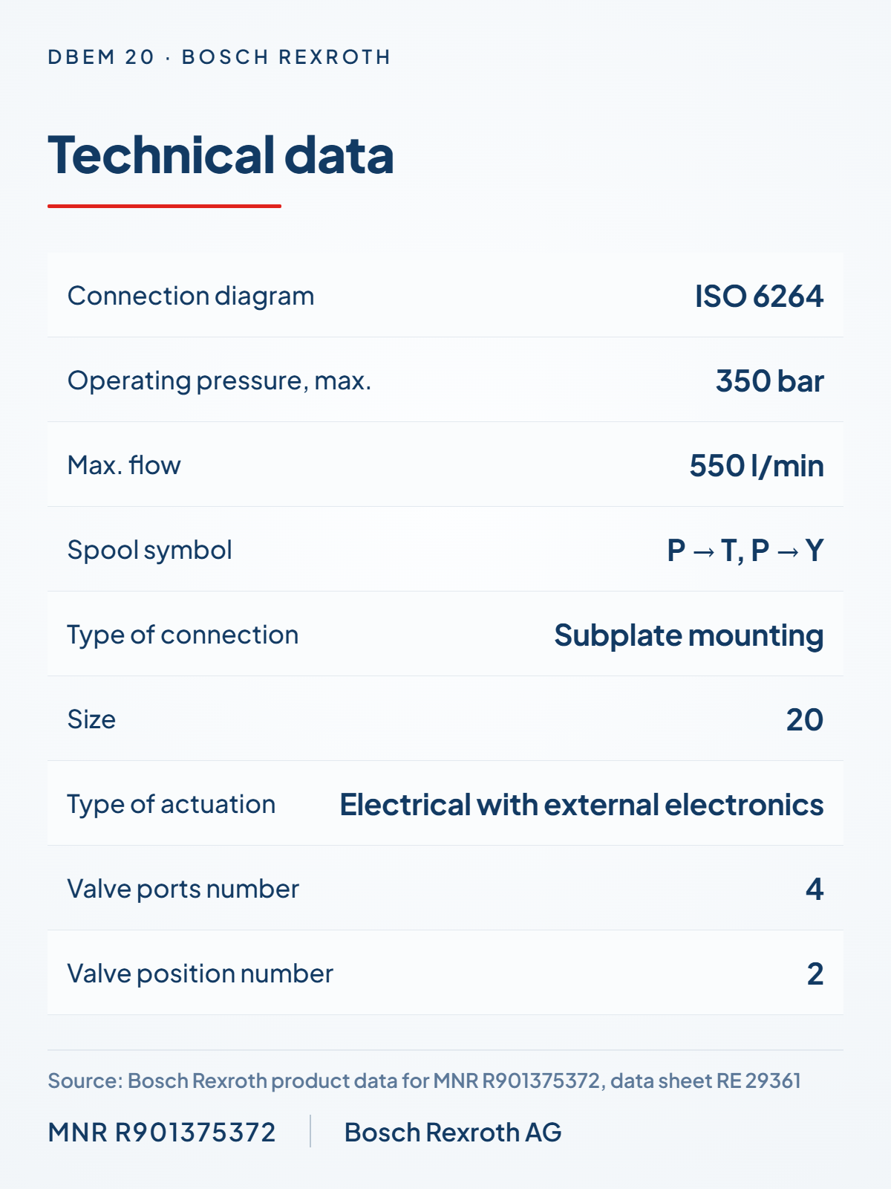The height and width of the screenshot is (1189, 891).
Task: Click the Valve ports number label
Action: 183,889
